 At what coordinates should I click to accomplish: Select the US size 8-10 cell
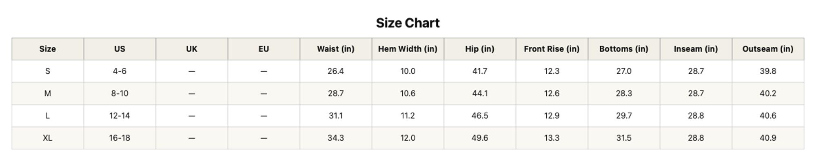click(x=120, y=94)
